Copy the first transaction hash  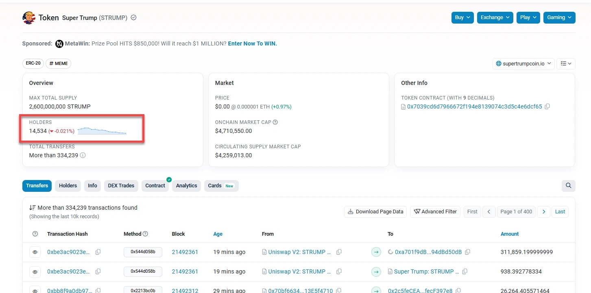click(98, 252)
